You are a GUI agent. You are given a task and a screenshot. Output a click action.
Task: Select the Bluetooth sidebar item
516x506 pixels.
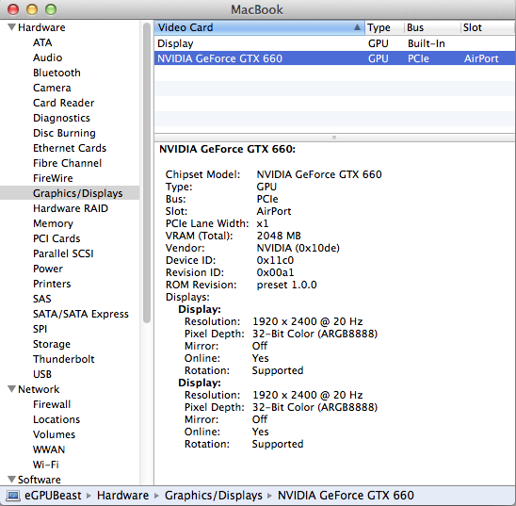click(56, 73)
